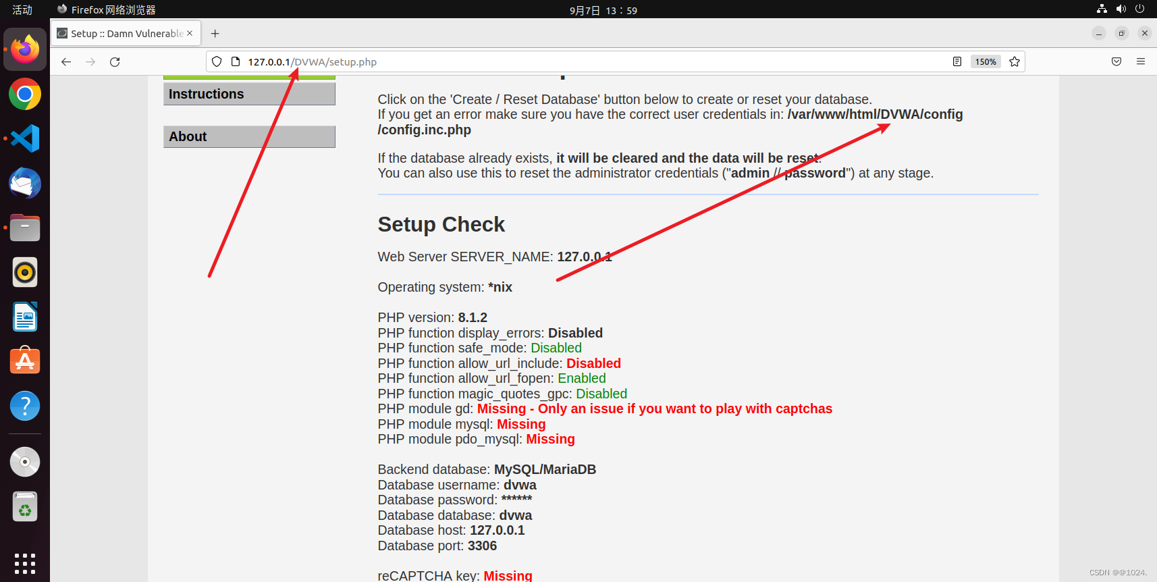The width and height of the screenshot is (1157, 582).
Task: Click the Setup Check heading
Action: coord(441,224)
